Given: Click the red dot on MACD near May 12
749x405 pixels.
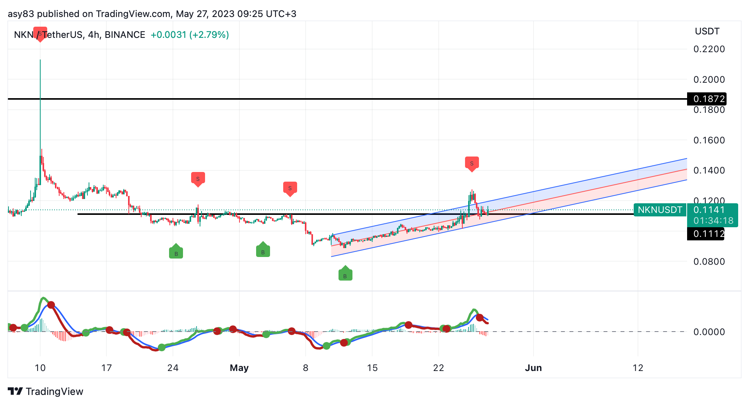Looking at the screenshot, I should (x=344, y=343).
